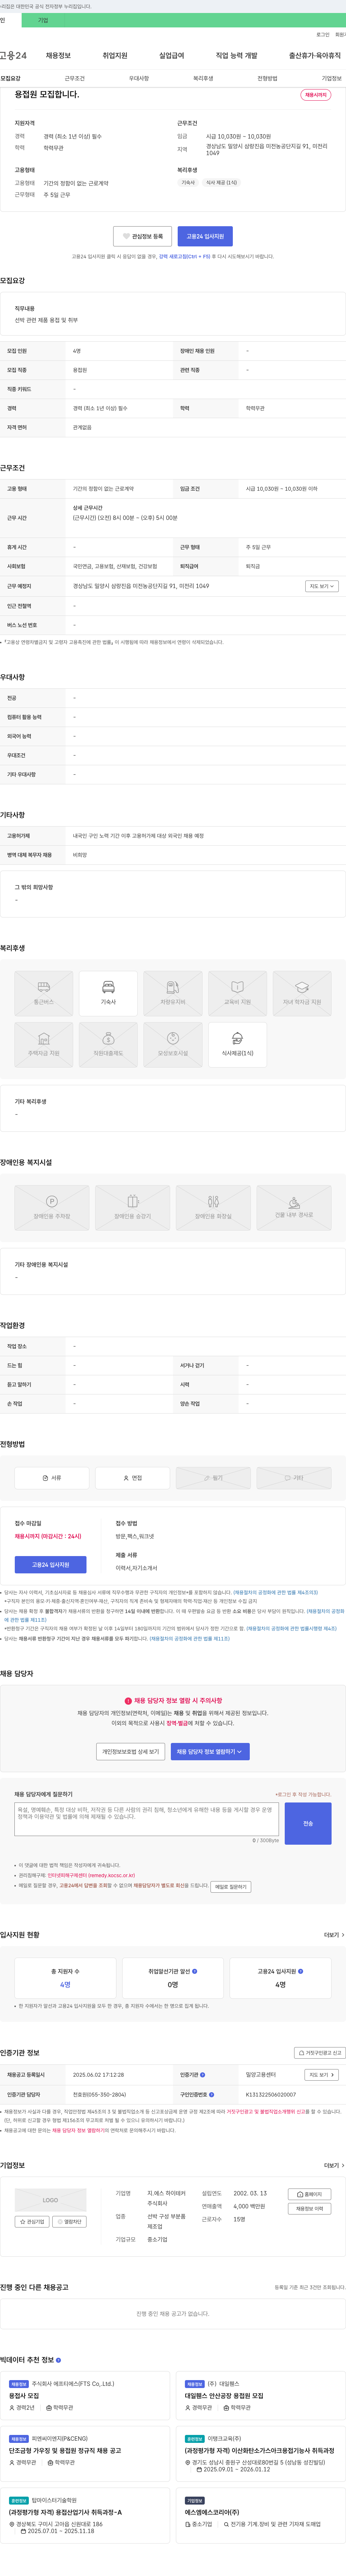
Task: Click the 면접 screening method box
Action: click(x=132, y=1478)
